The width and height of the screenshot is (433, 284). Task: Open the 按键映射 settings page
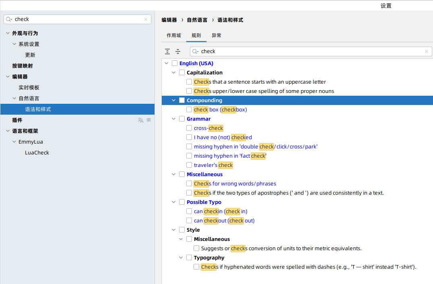[23, 66]
